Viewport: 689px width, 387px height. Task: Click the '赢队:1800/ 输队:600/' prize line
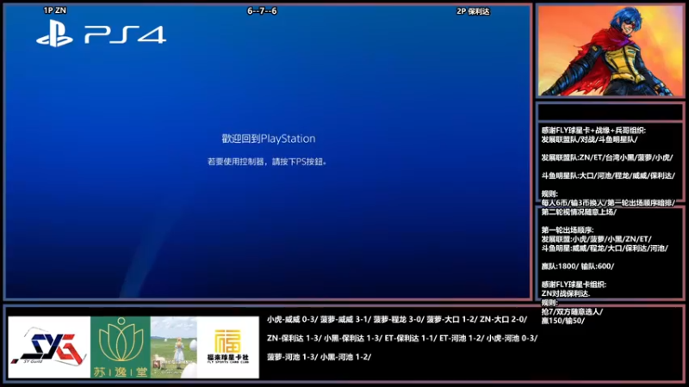577,267
